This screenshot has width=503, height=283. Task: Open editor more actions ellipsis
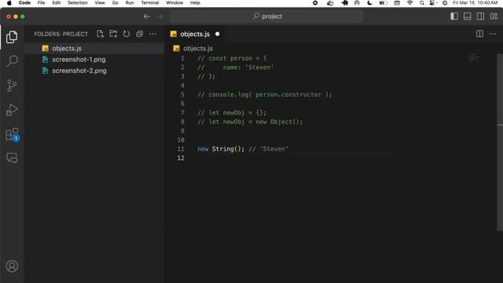[493, 34]
